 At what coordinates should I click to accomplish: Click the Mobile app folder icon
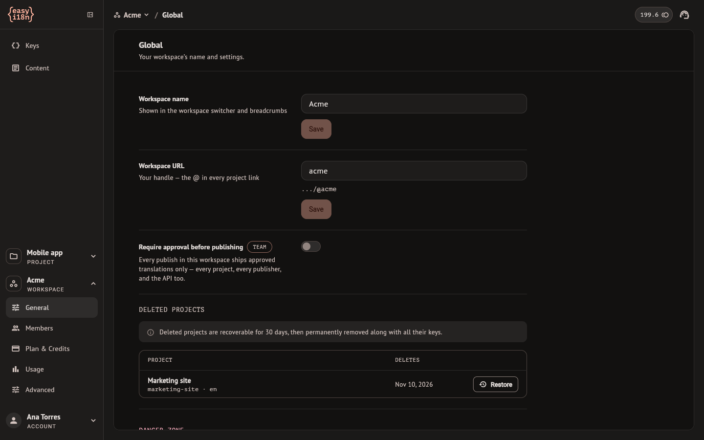point(14,256)
